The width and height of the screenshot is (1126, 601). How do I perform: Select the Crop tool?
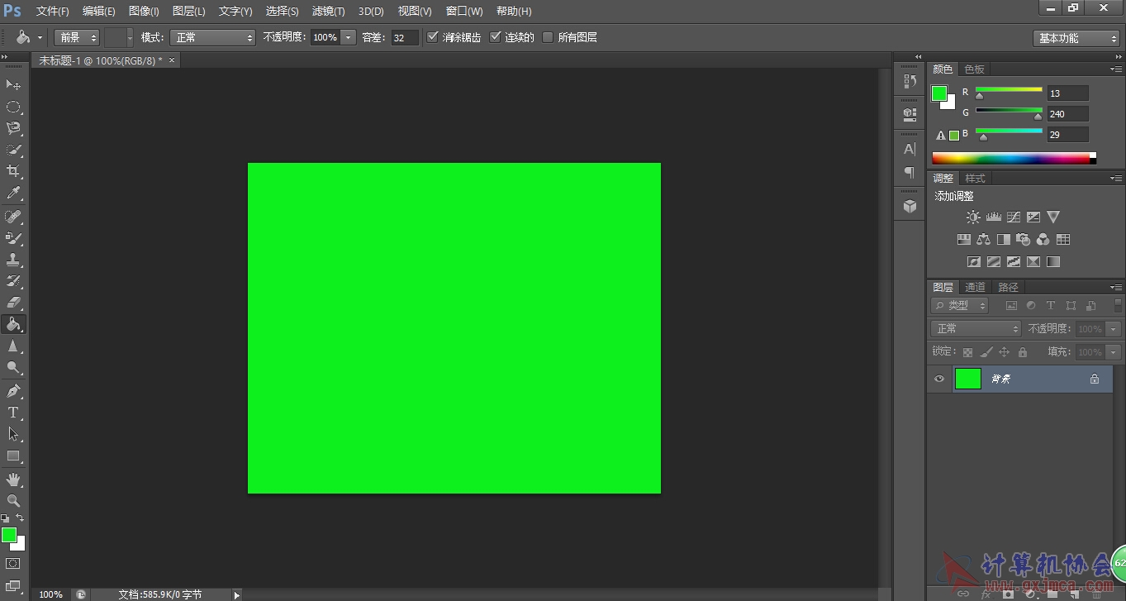coord(13,171)
